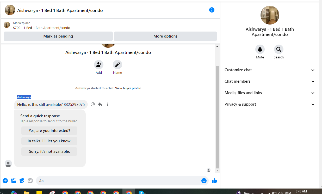Click the highlighted sender name Aishwarya

pos(24,97)
